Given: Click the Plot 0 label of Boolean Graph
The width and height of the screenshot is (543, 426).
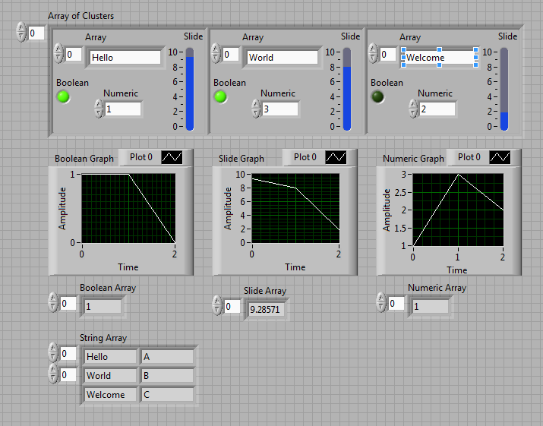Looking at the screenshot, I should (x=141, y=157).
